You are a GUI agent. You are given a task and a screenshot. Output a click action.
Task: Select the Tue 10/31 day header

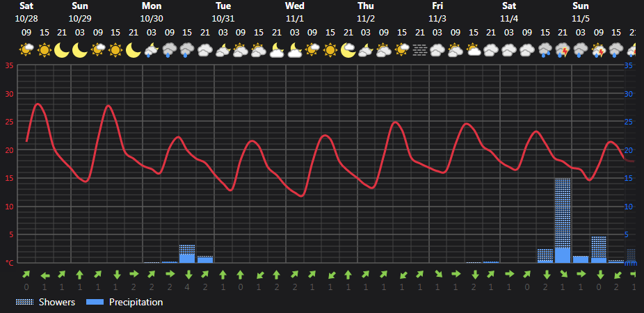click(x=223, y=13)
